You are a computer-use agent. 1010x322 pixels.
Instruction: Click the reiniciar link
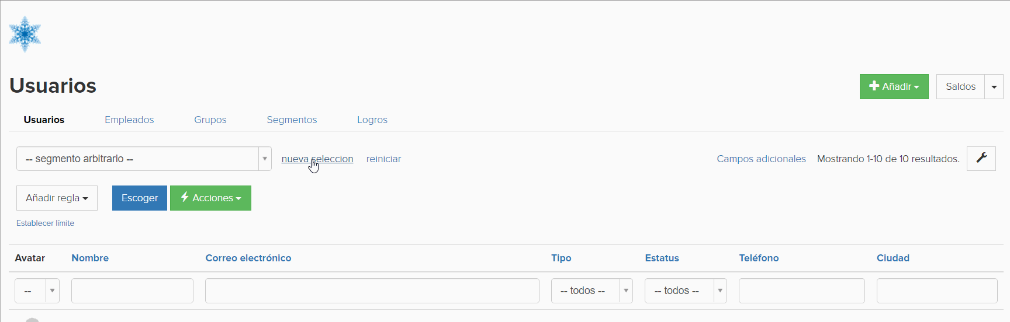(383, 159)
